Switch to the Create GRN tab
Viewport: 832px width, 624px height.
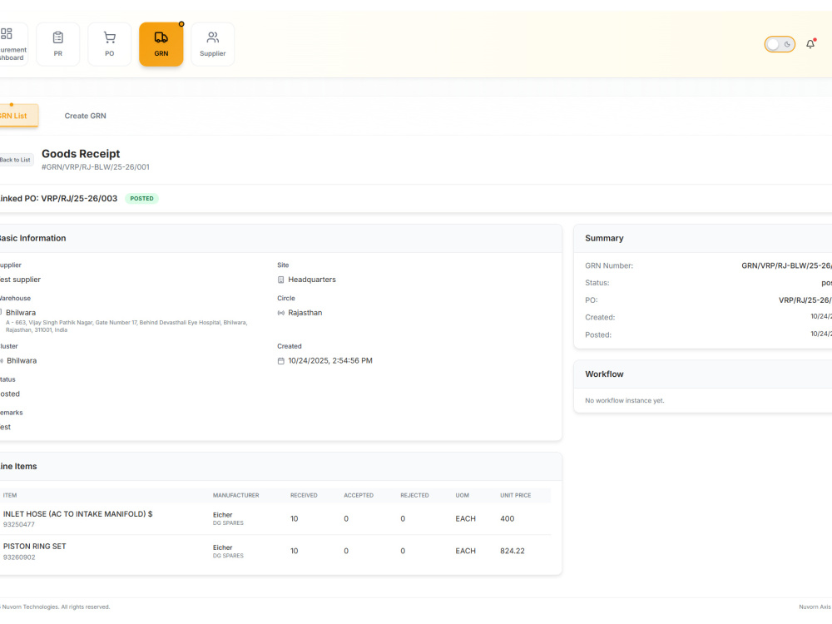coord(86,116)
